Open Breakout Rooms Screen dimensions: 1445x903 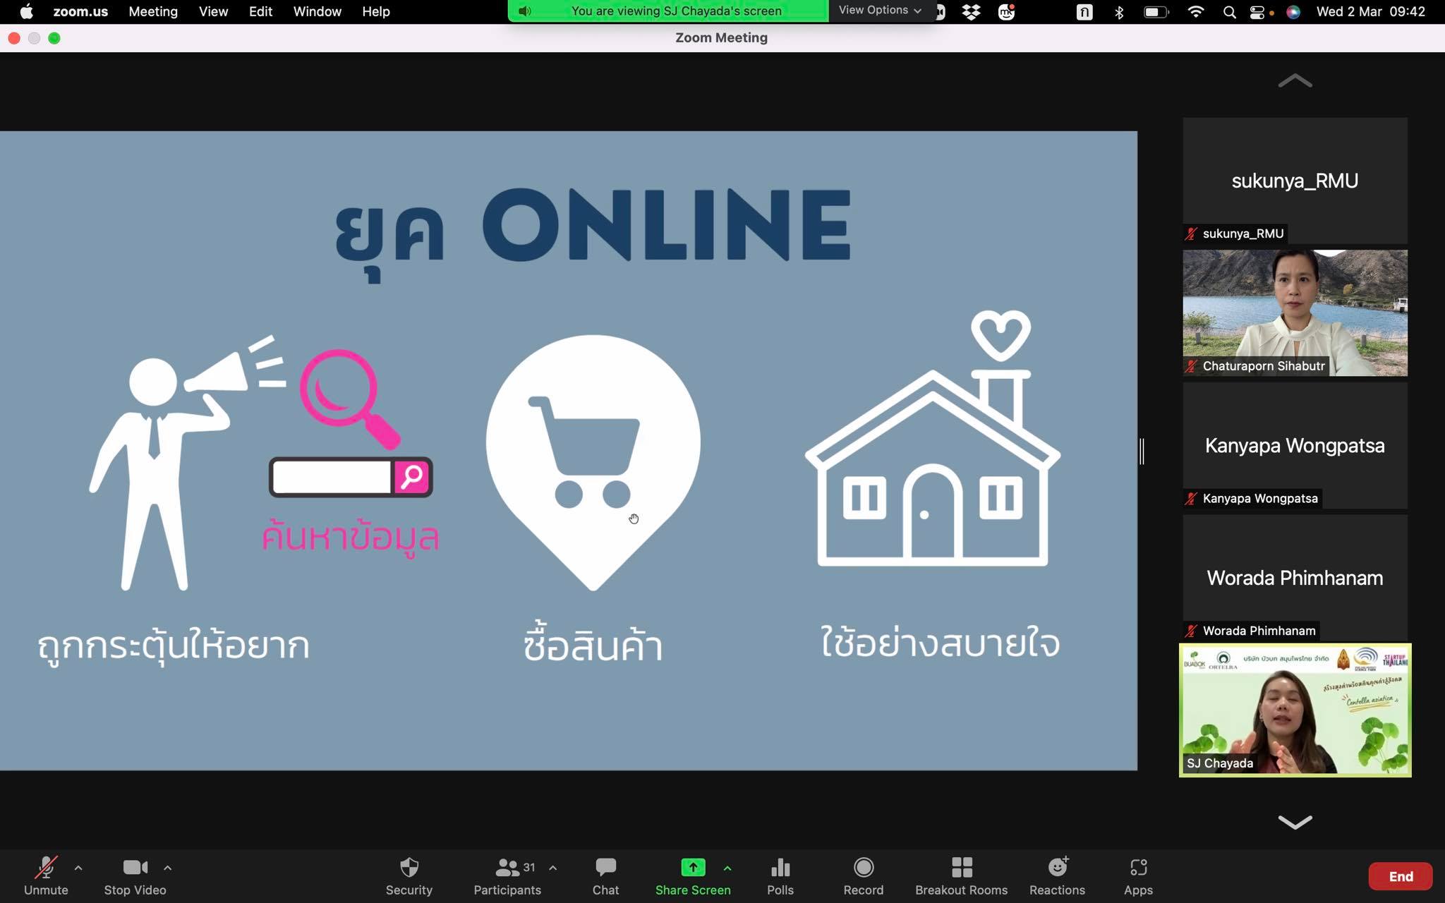(x=961, y=868)
